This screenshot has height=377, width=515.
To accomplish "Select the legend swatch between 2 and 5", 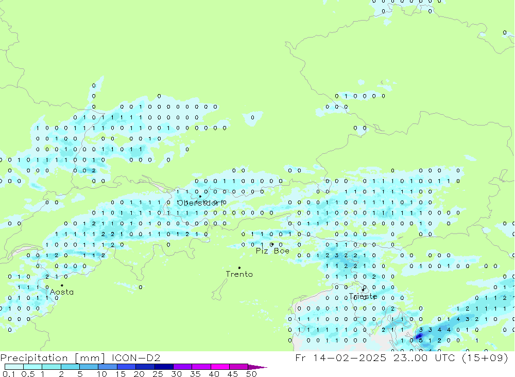I will click(x=70, y=367).
